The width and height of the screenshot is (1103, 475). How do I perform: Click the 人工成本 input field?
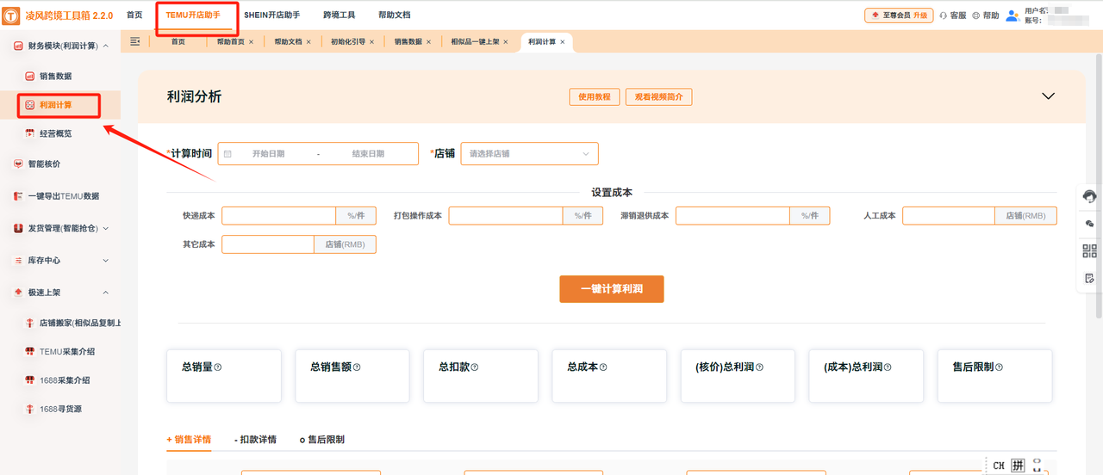click(949, 216)
